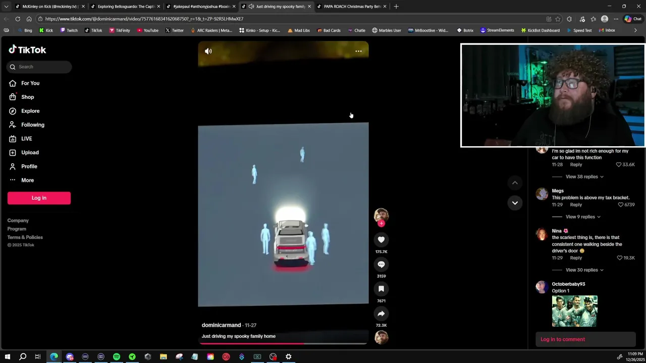The image size is (646, 363).
Task: Show more bookmarks overflow chevron
Action: pyautogui.click(x=635, y=30)
